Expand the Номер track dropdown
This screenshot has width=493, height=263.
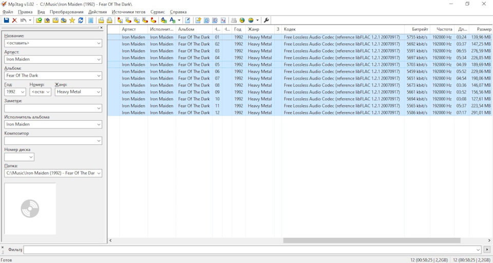click(x=48, y=92)
